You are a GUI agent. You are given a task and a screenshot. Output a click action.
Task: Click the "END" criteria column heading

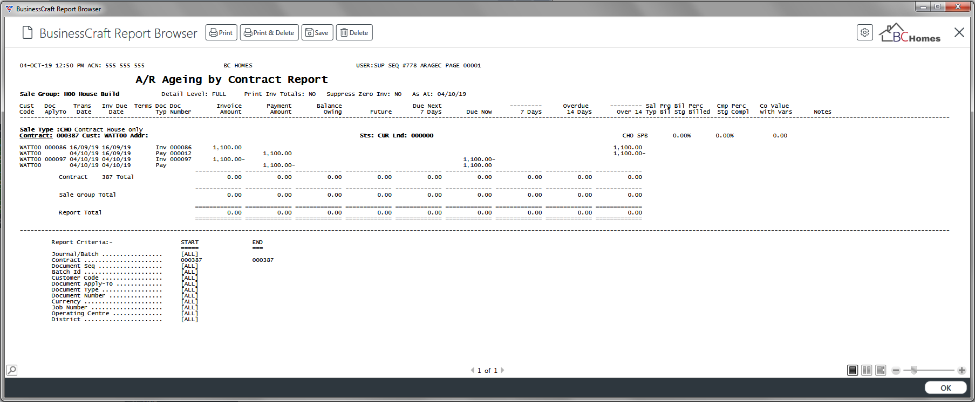[257, 242]
